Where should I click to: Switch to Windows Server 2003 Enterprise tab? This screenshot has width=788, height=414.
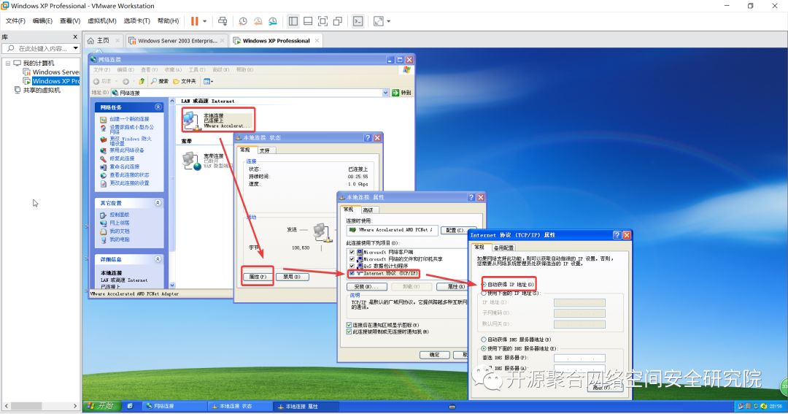(x=177, y=41)
